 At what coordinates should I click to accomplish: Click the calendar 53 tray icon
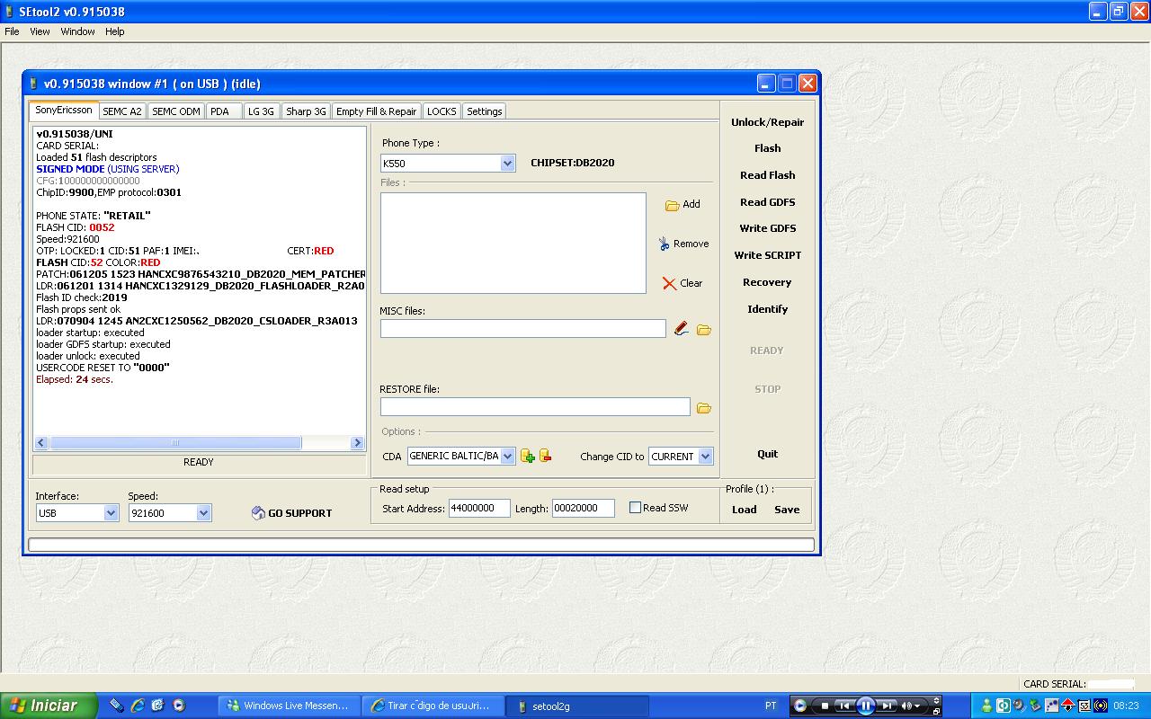(1084, 706)
